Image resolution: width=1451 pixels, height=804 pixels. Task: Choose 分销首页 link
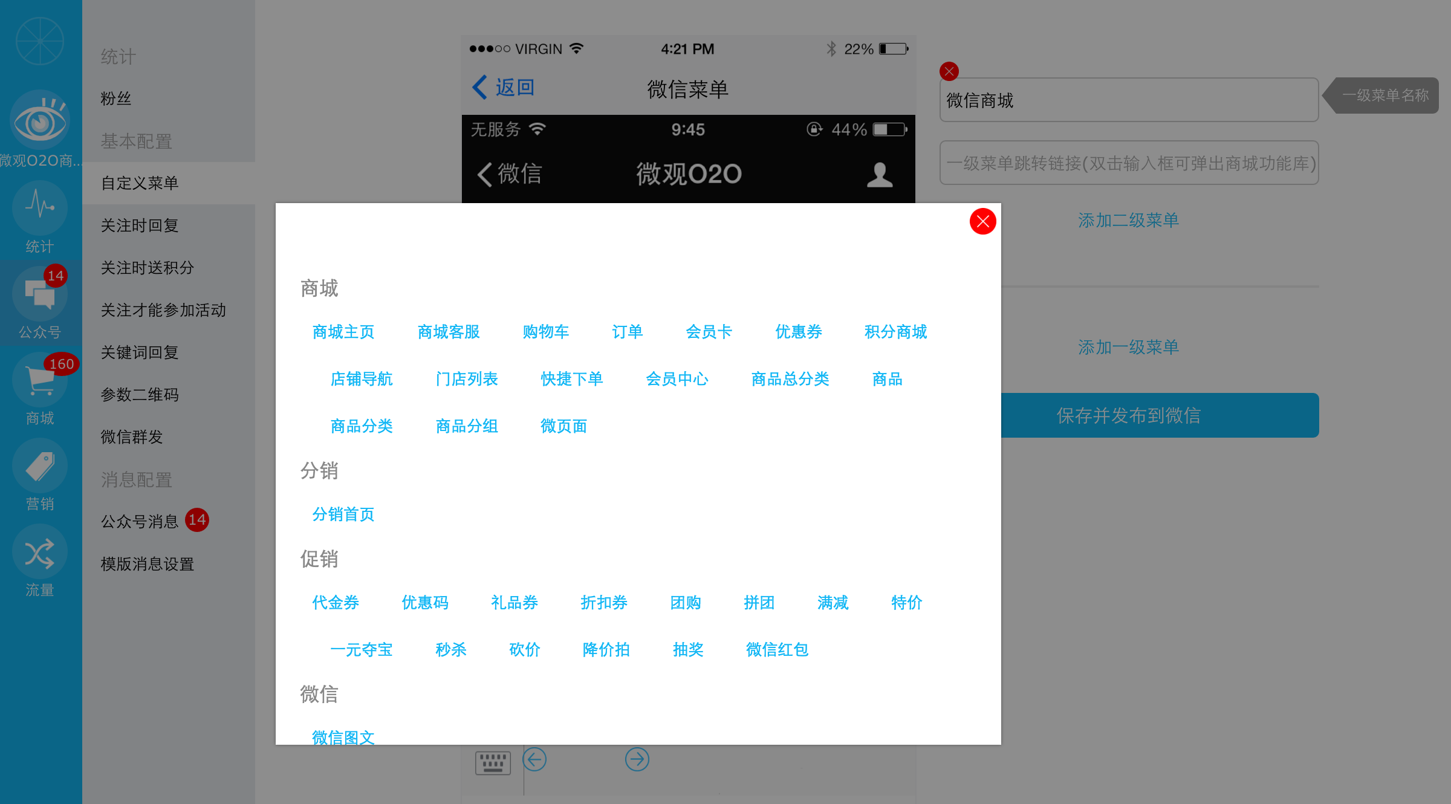pos(343,514)
